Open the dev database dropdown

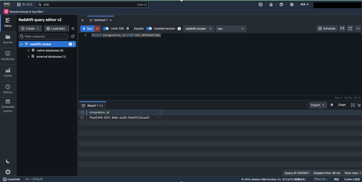coord(231,29)
